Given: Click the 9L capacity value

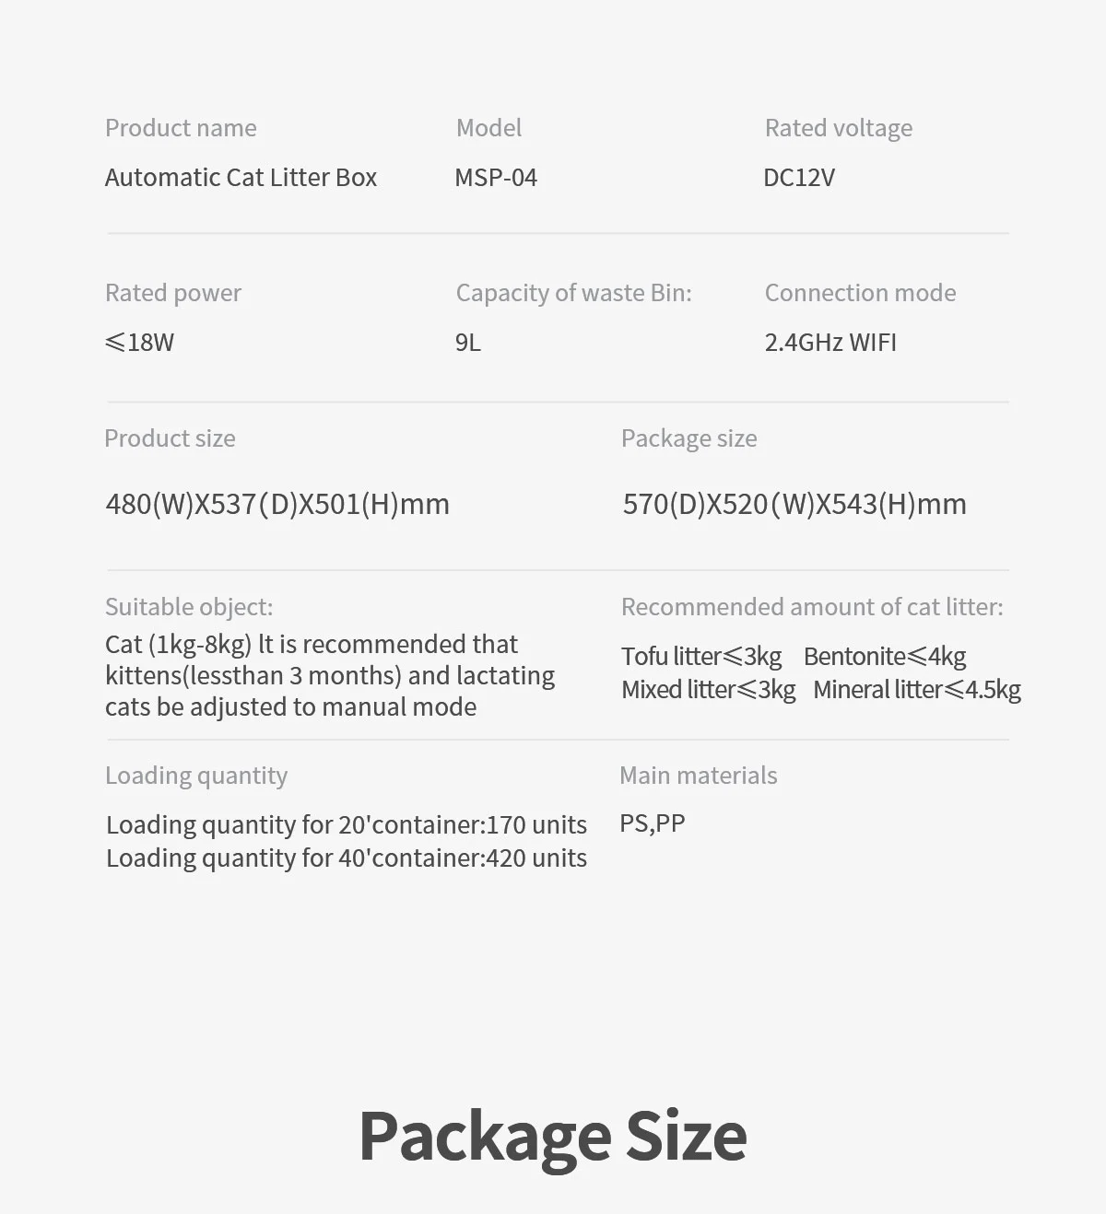Looking at the screenshot, I should 468,342.
